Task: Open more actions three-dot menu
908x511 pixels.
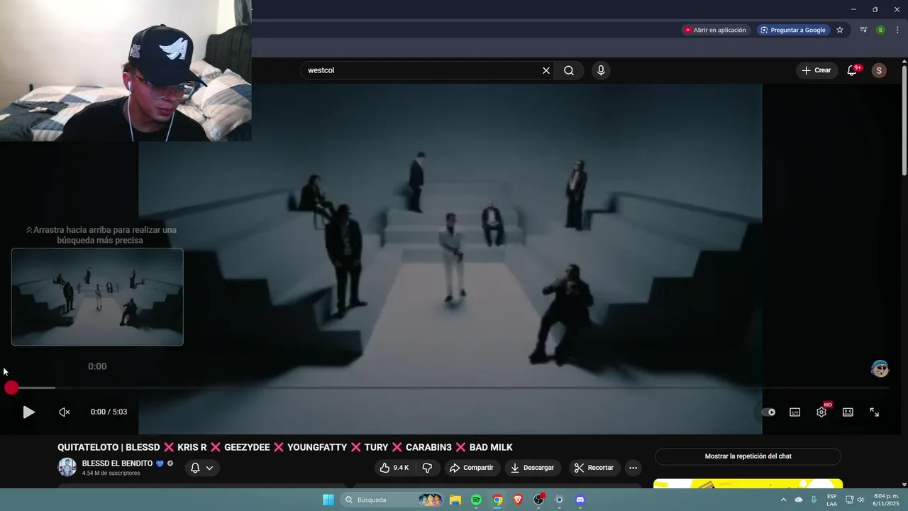Action: click(x=633, y=468)
